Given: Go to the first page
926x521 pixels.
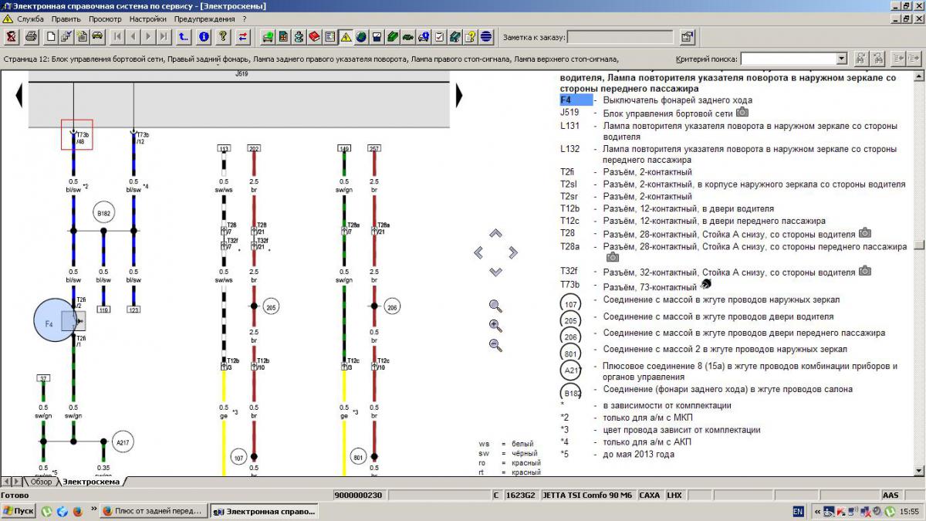Looking at the screenshot, I should click(x=118, y=36).
